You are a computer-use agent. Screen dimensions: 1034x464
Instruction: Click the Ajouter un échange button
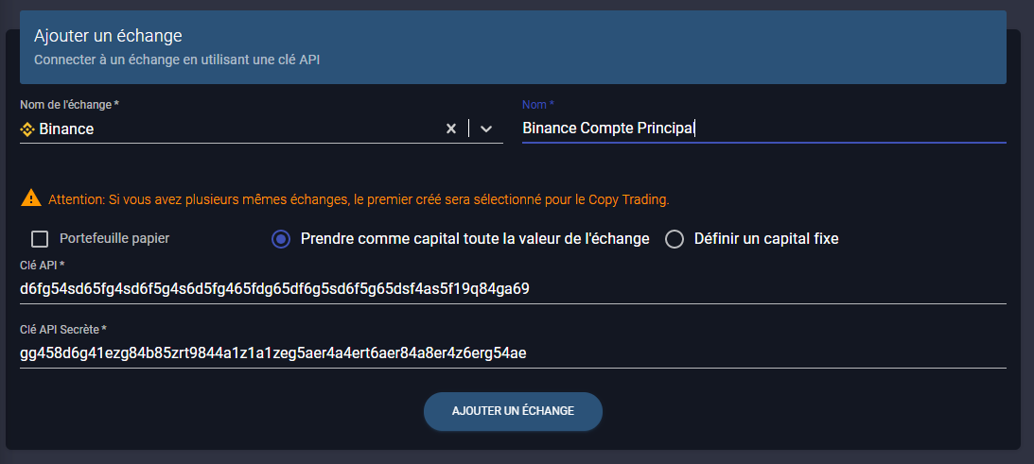pyautogui.click(x=513, y=411)
